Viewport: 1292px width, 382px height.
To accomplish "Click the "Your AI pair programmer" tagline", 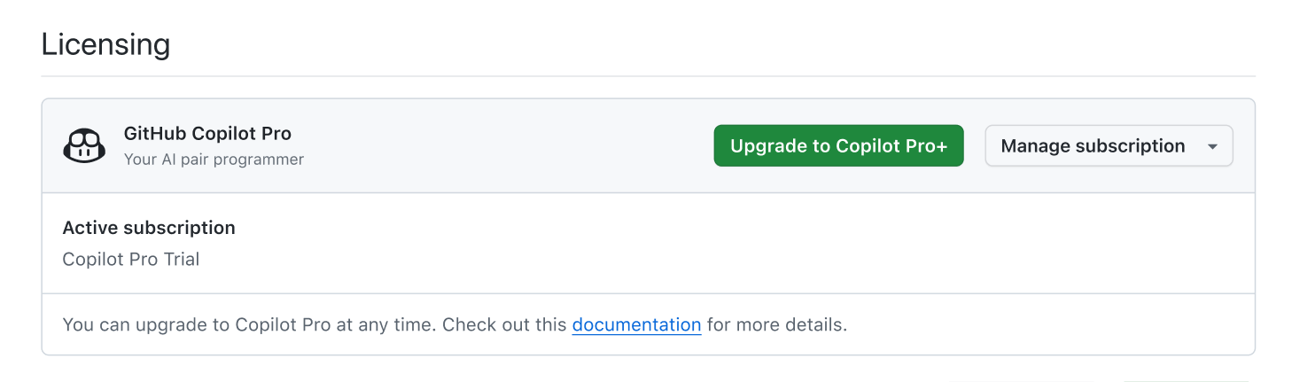I will pyautogui.click(x=214, y=160).
